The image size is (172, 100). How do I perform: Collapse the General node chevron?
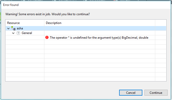coord(13,33)
